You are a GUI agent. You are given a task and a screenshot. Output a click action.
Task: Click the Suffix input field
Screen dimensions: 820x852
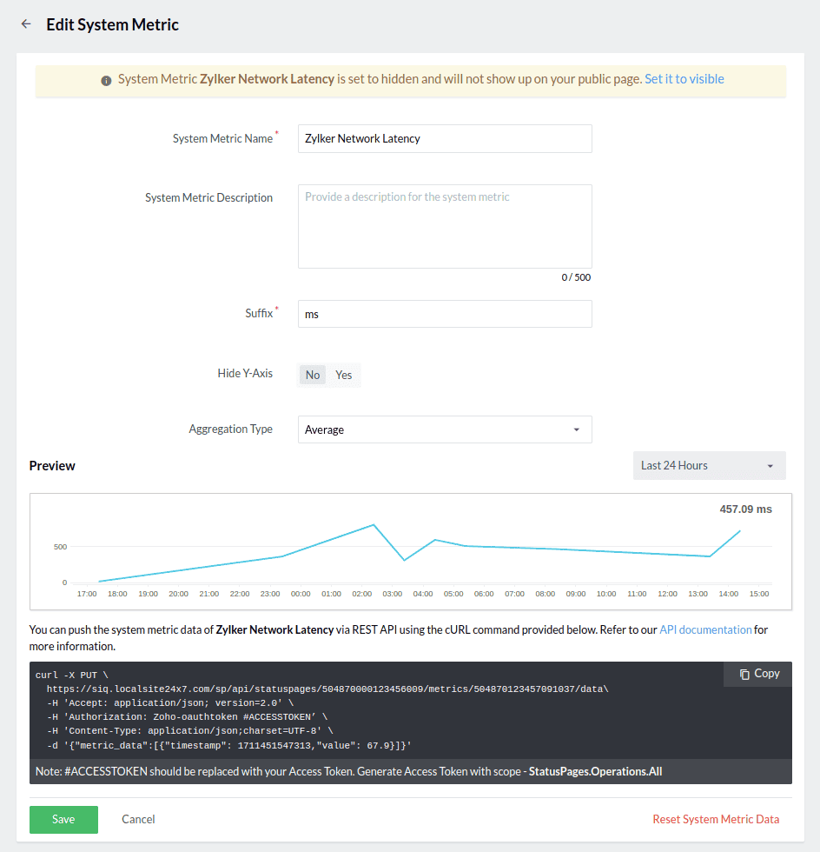[444, 314]
